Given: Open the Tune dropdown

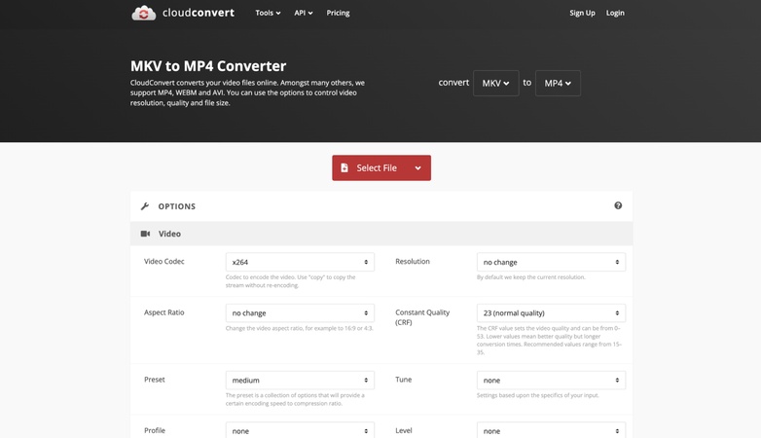Looking at the screenshot, I should pyautogui.click(x=551, y=380).
